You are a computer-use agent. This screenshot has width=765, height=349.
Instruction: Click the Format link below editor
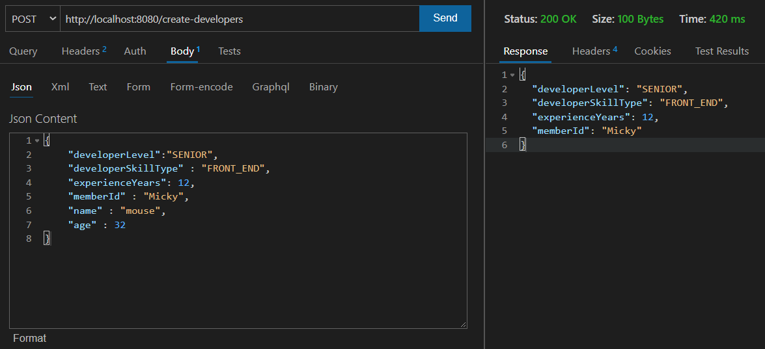tap(30, 338)
